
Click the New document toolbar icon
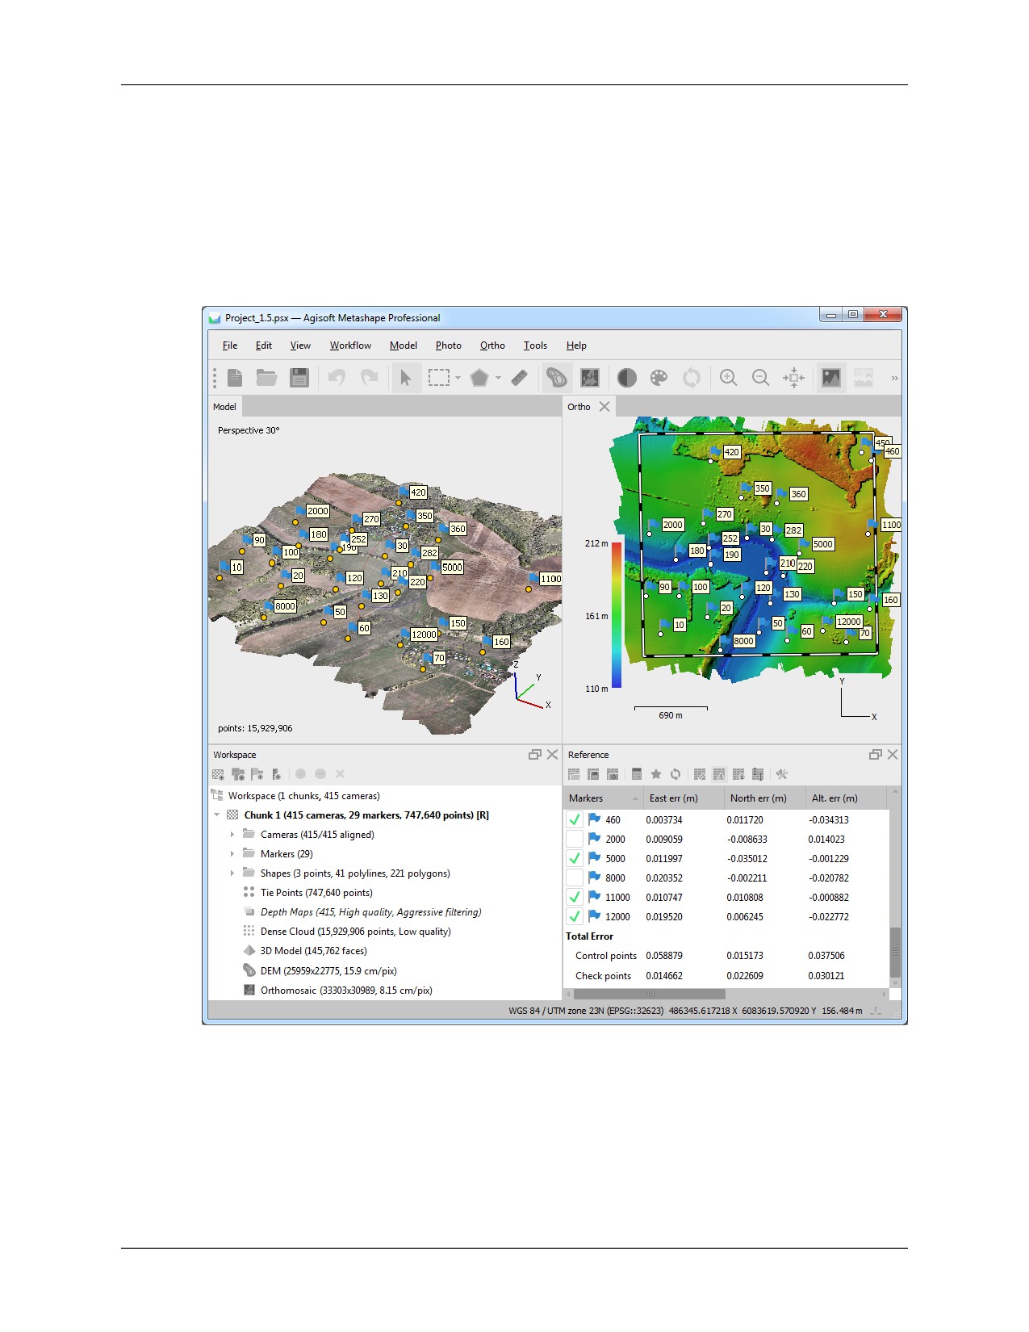pyautogui.click(x=235, y=378)
